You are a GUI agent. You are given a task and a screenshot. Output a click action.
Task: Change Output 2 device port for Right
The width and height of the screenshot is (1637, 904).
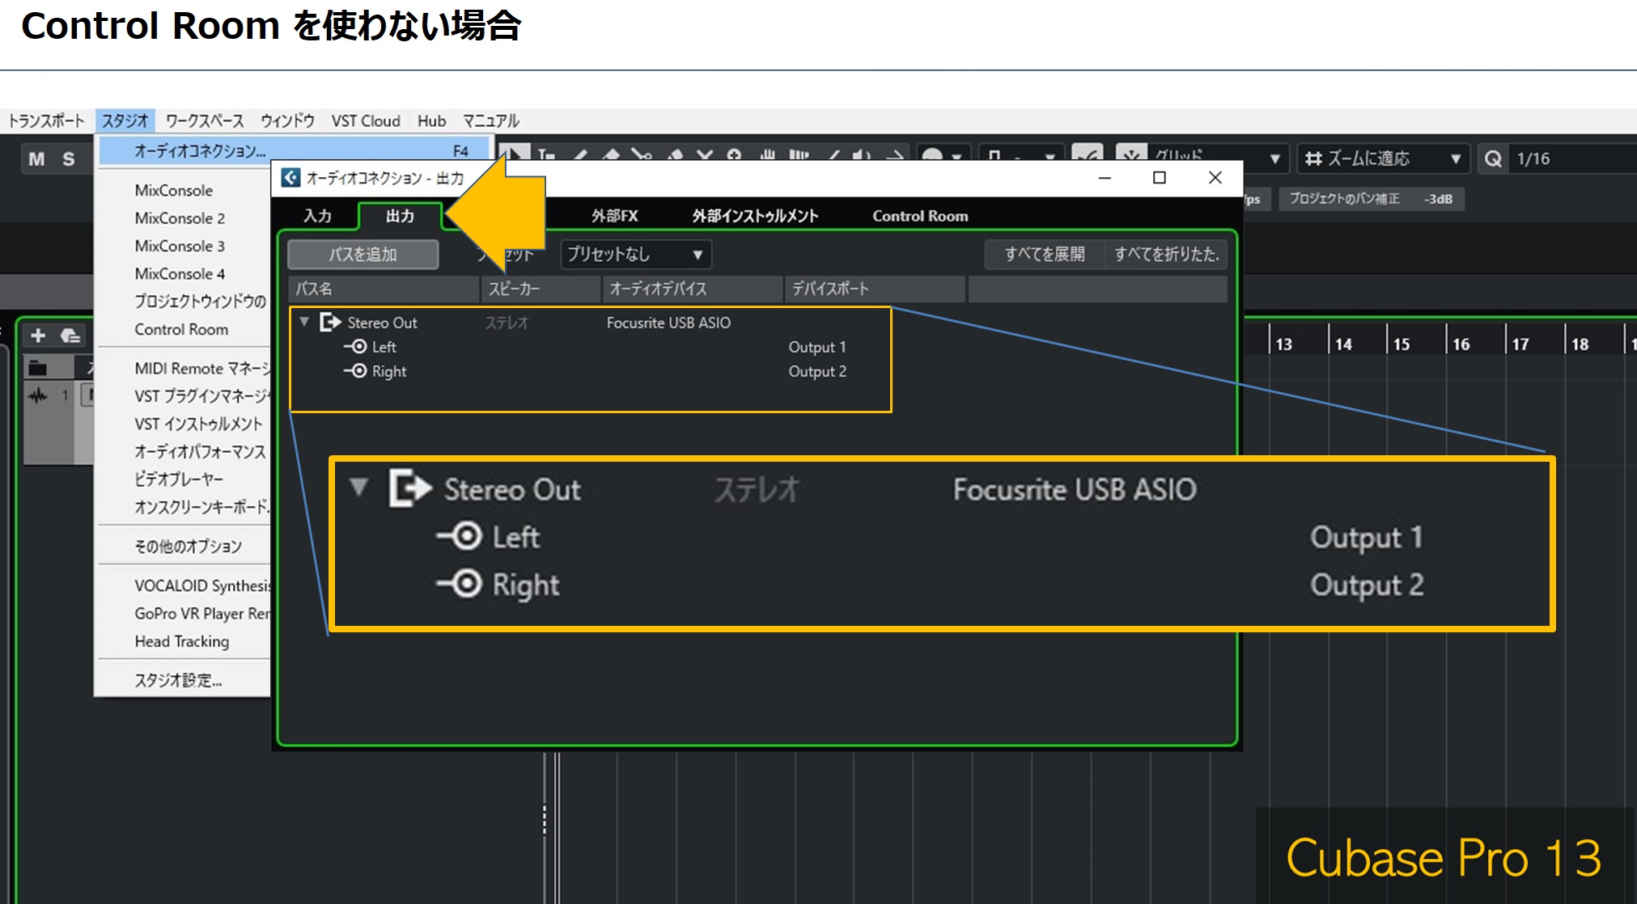(x=817, y=371)
